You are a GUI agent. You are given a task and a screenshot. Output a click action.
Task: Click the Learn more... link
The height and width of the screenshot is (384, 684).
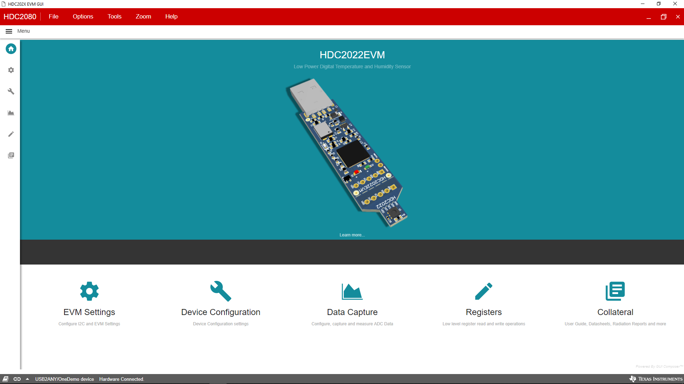[x=352, y=235]
